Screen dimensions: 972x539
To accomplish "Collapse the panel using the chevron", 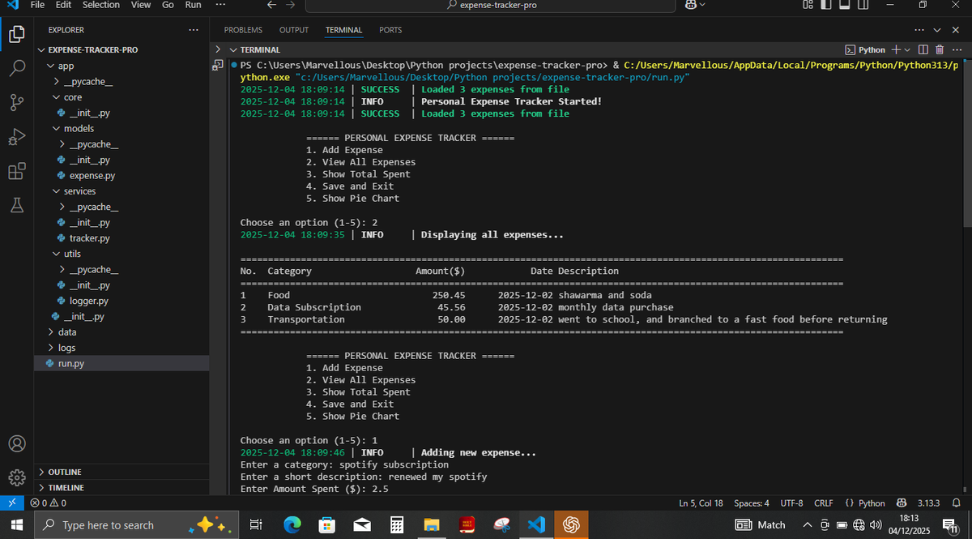I will click(x=938, y=30).
